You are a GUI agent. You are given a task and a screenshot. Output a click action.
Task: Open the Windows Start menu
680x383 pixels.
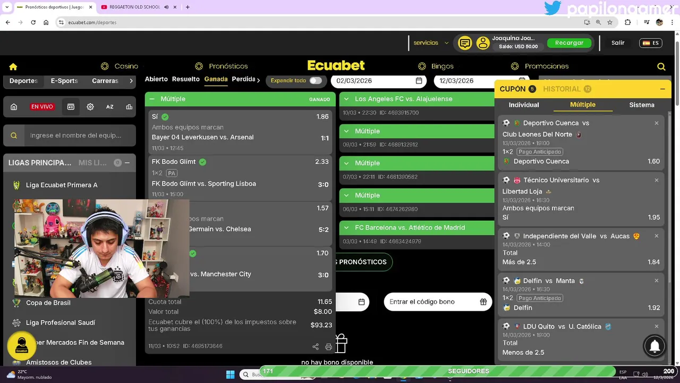231,374
